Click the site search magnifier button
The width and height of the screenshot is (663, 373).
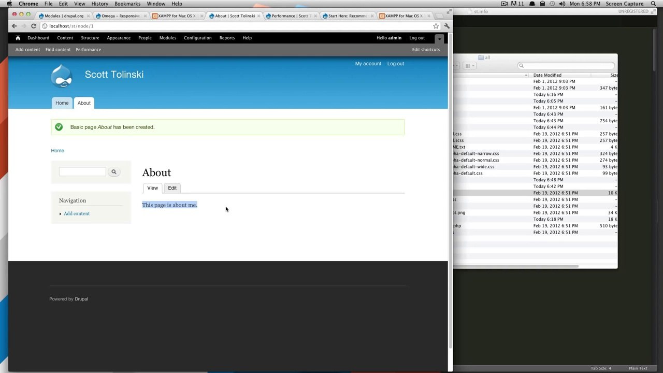pos(114,171)
